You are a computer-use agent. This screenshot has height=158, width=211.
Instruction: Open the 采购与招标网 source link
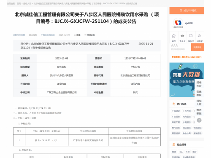tap(19, 35)
